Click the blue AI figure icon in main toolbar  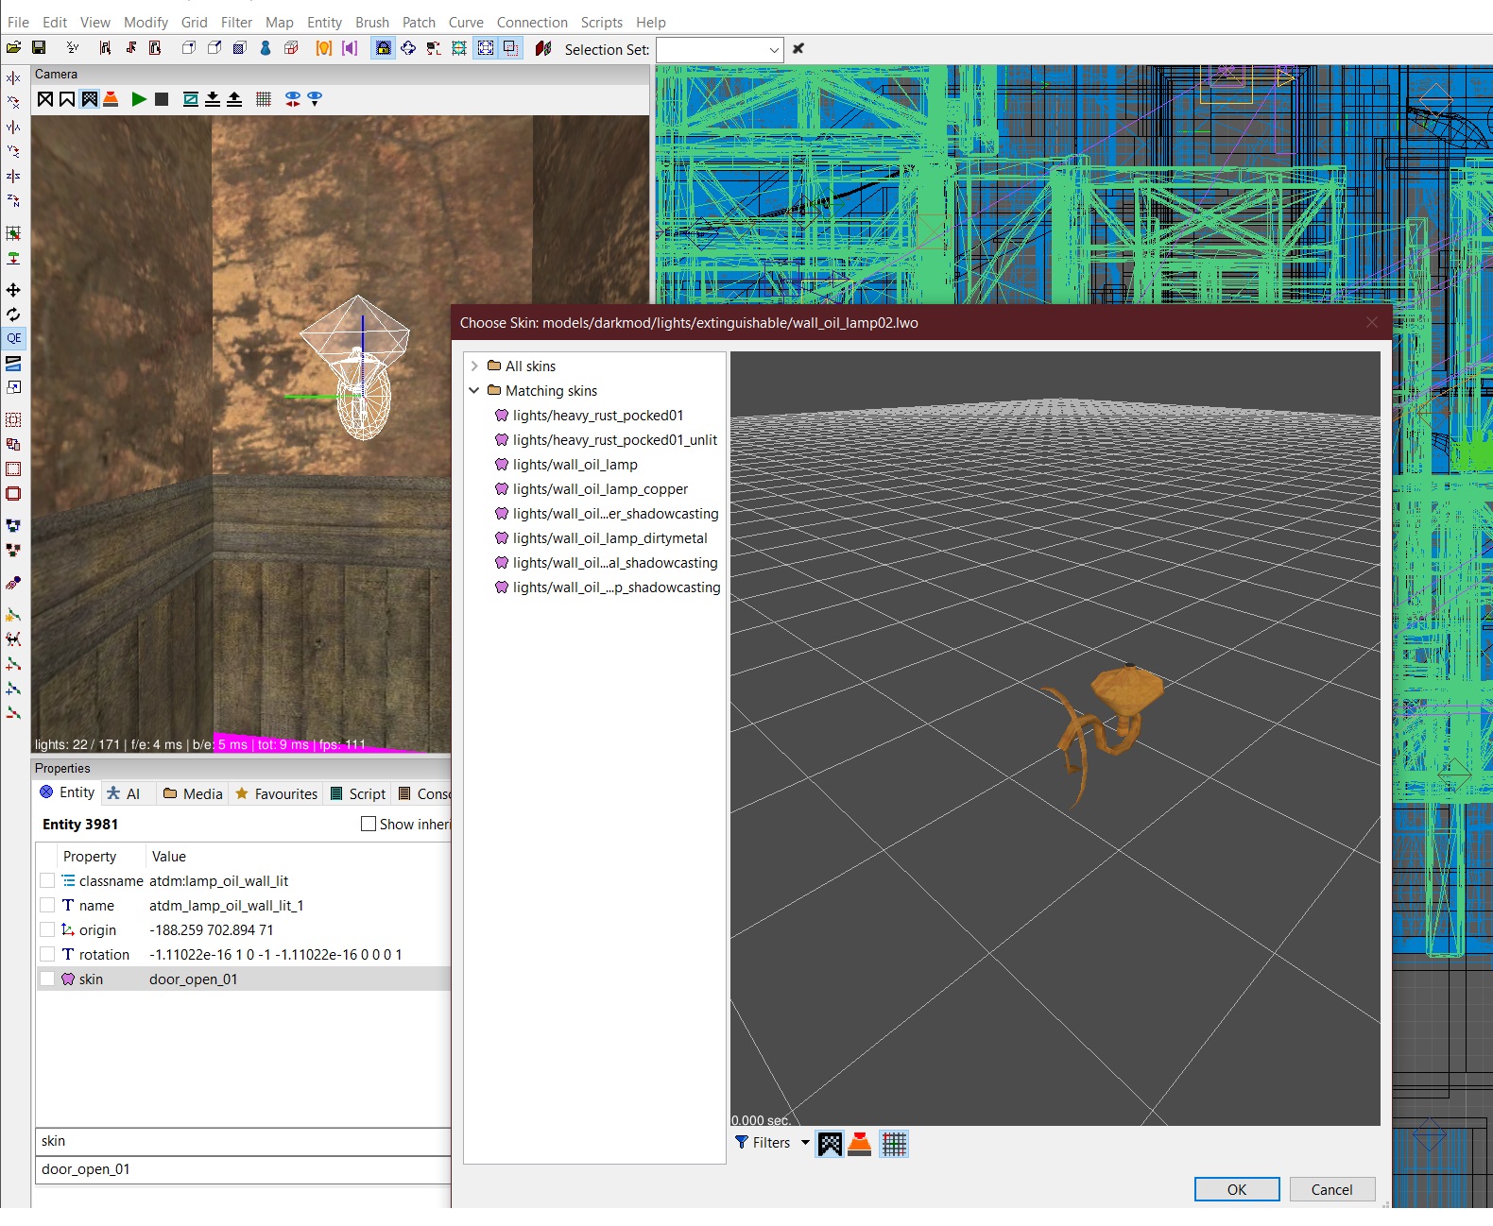[x=266, y=48]
